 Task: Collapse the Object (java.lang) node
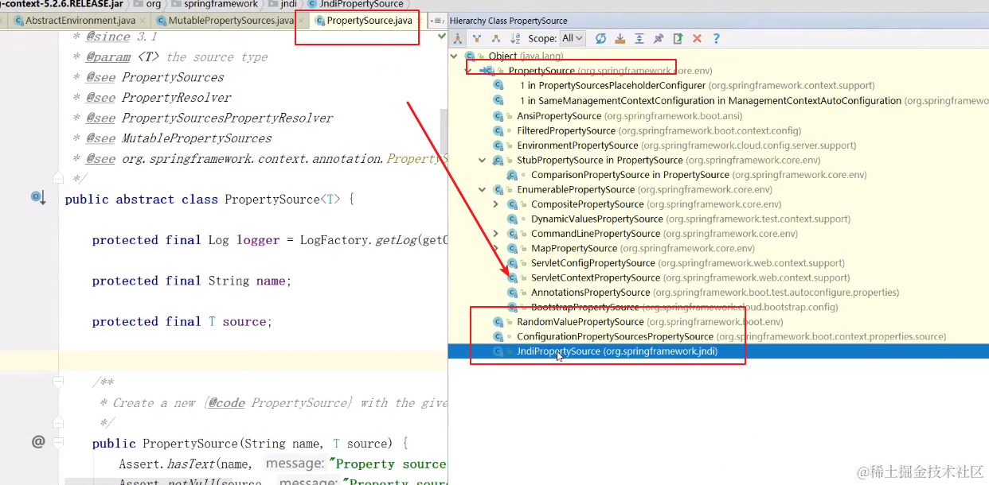454,56
